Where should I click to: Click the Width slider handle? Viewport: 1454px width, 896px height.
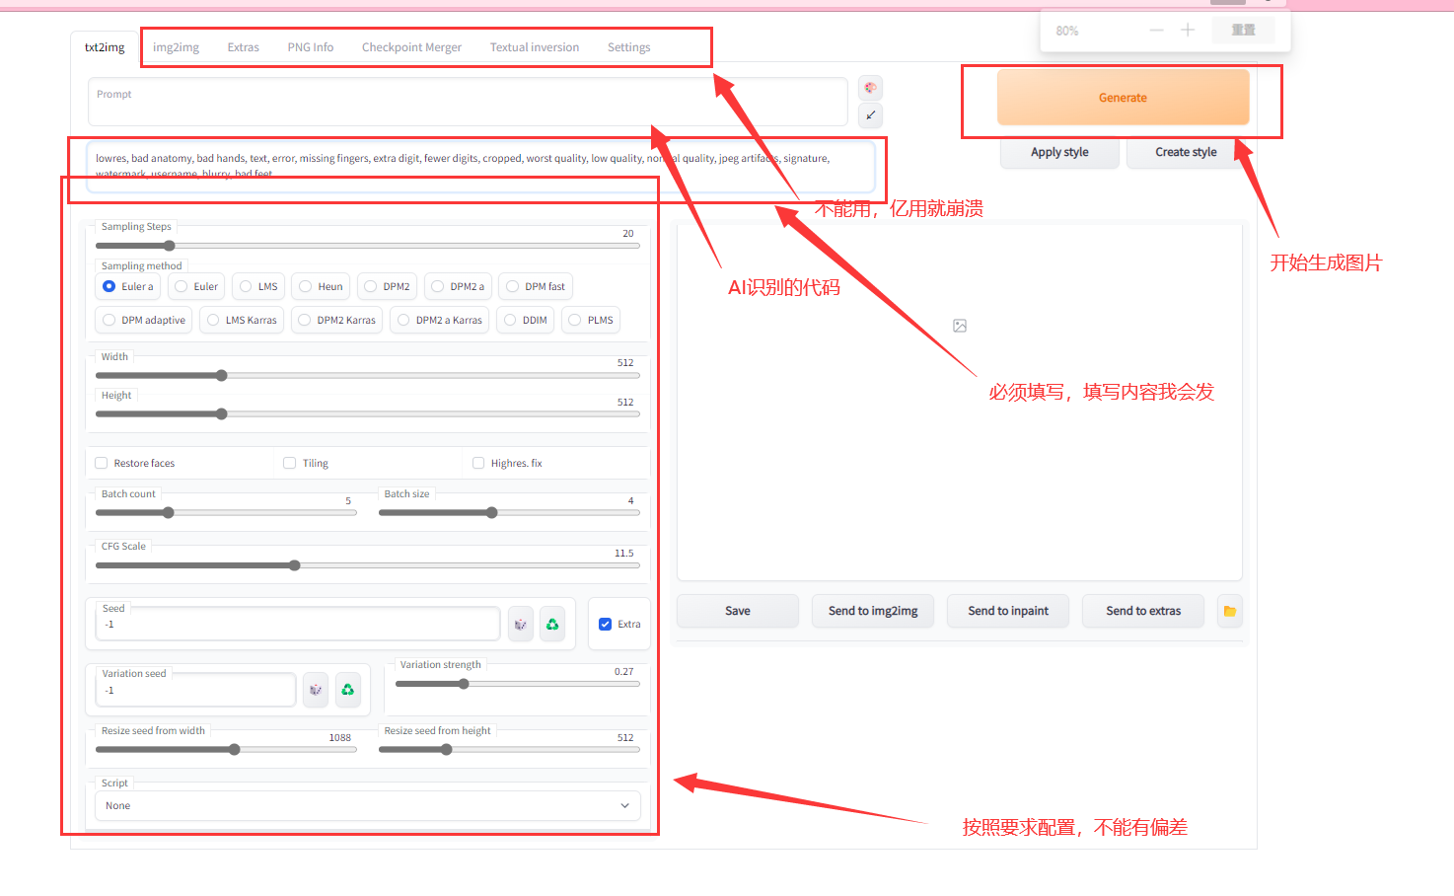pyautogui.click(x=222, y=375)
